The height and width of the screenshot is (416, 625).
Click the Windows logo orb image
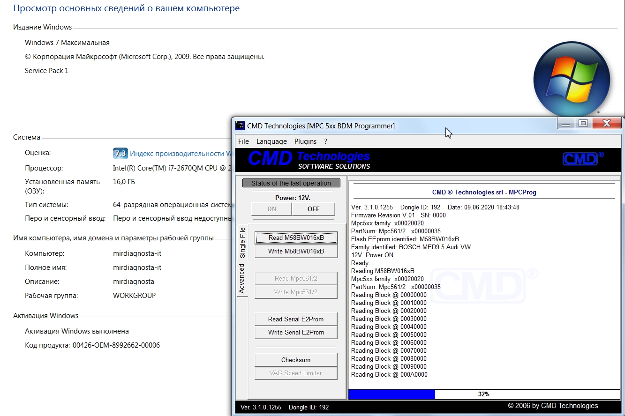coord(572,78)
